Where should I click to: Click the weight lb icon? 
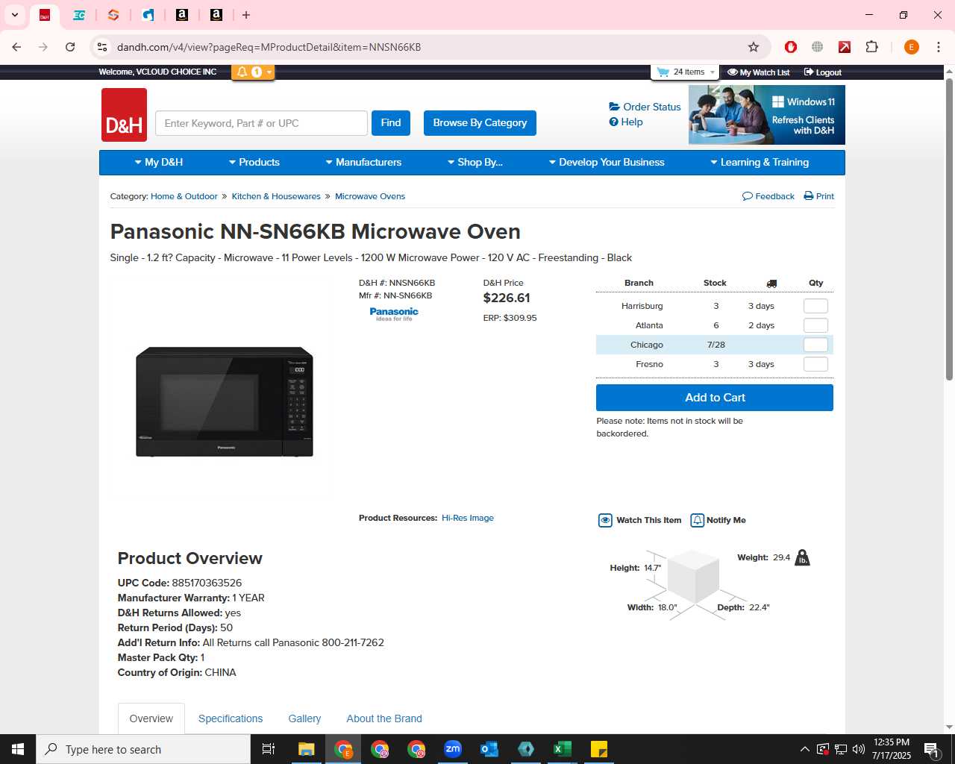tap(802, 557)
